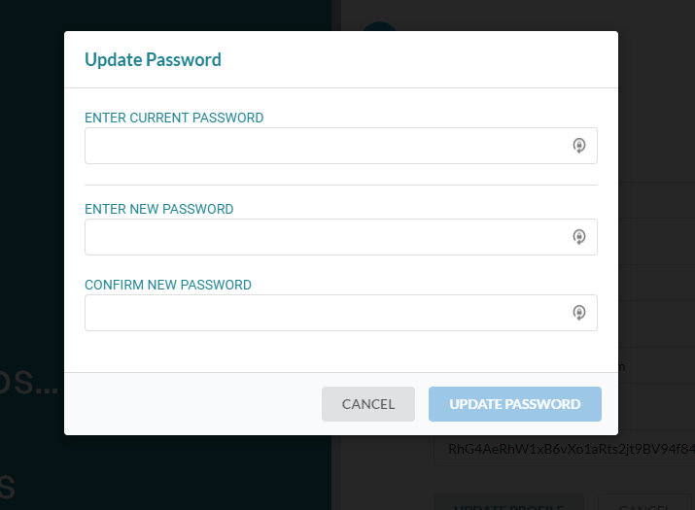Image resolution: width=695 pixels, height=510 pixels.
Task: Click the truncated sidebar text ending in ellipsis
Action: pos(29,382)
